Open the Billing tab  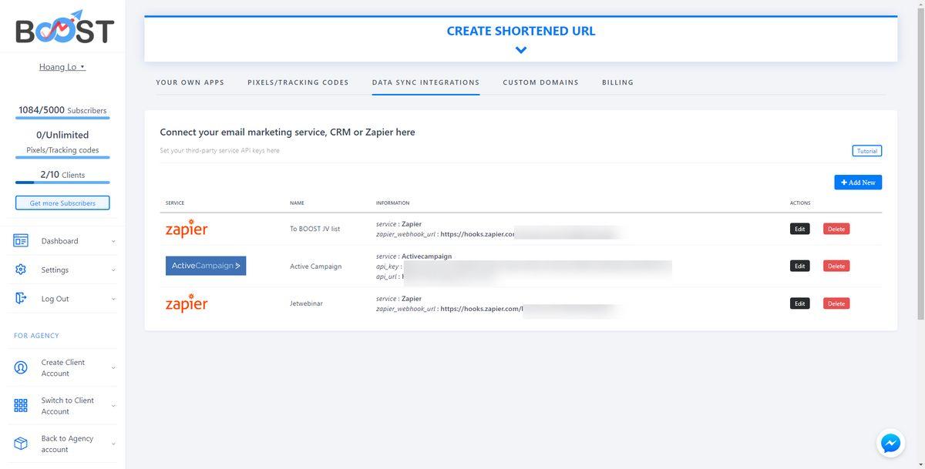coord(617,82)
